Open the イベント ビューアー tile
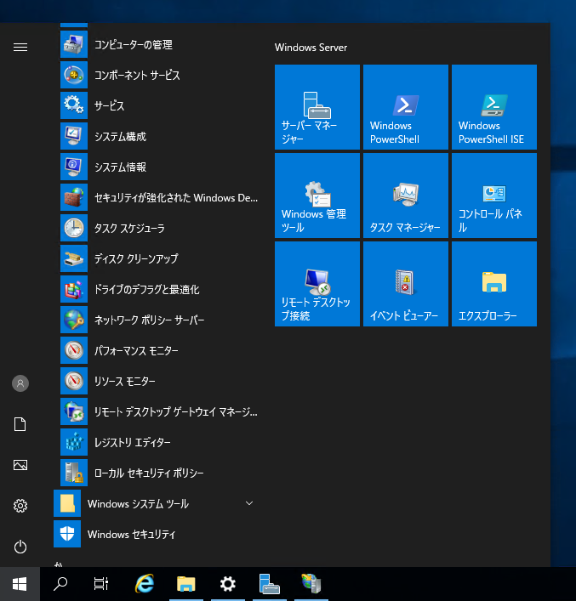This screenshot has height=601, width=576. (x=405, y=284)
